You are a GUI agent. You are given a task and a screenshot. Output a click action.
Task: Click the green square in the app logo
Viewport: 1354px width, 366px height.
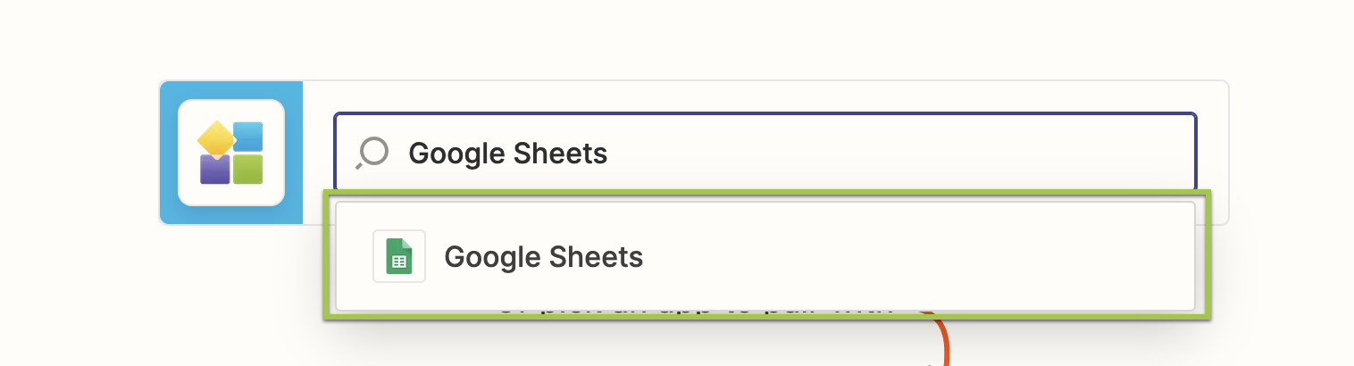tap(247, 170)
